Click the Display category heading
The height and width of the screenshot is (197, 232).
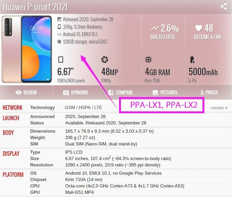[x=11, y=154]
